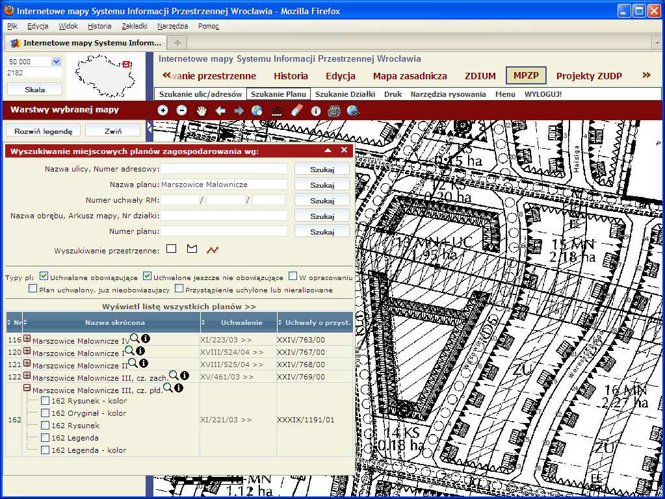Viewport: 665px width, 499px height.
Task: Check the '162 Oryginał - kolor' layer
Action: (x=46, y=413)
